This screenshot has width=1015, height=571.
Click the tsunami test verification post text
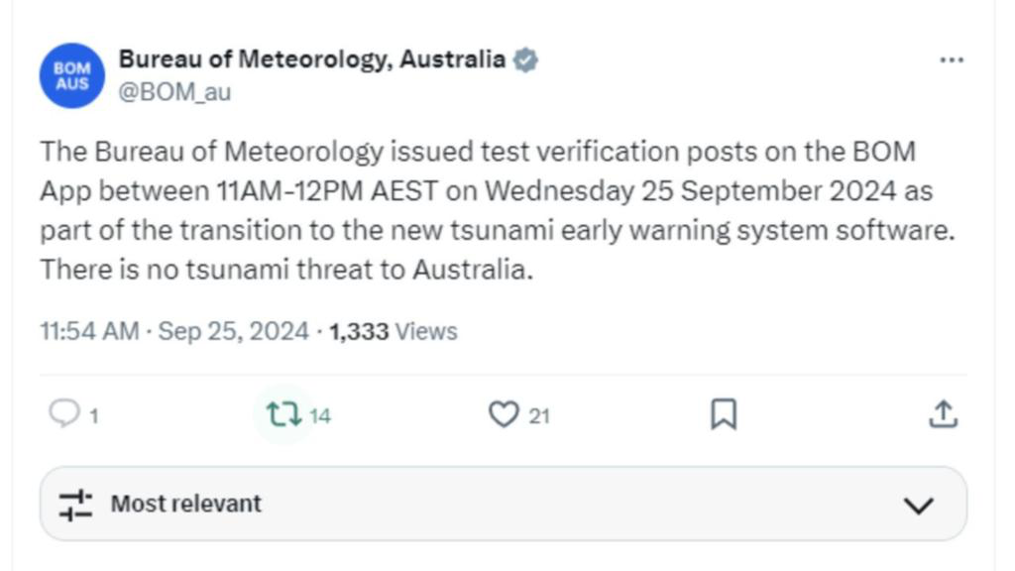pos(486,190)
